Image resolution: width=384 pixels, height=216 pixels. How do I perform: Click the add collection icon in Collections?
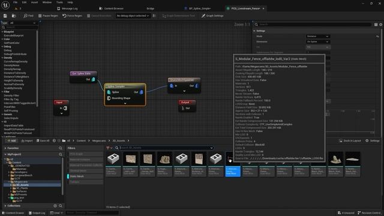55,206
